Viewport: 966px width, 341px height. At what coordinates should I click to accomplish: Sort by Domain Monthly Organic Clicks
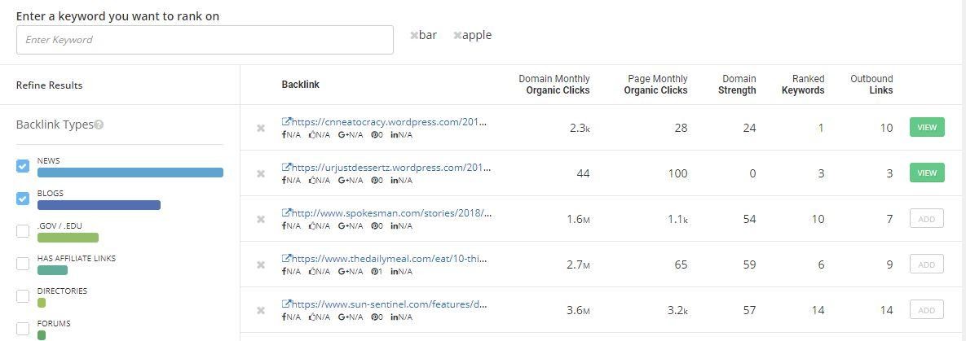coord(554,85)
